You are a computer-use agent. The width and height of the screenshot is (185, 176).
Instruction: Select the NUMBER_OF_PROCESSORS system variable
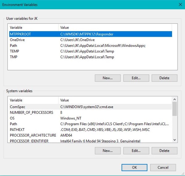pyautogui.click(x=90, y=113)
